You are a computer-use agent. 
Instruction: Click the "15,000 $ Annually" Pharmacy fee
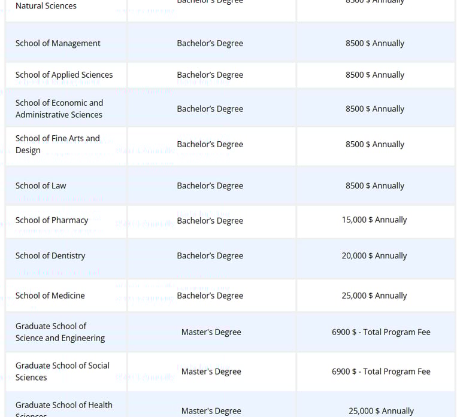[374, 220]
